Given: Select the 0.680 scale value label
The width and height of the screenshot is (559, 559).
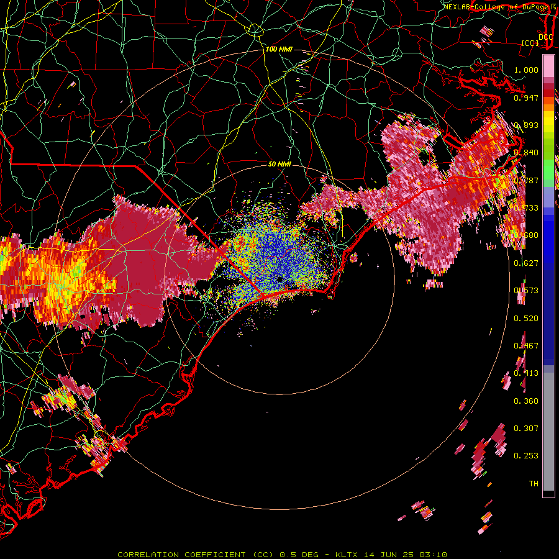Looking at the screenshot, I should pos(526,235).
